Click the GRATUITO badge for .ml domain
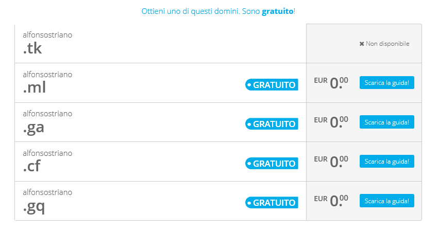This screenshot has height=232, width=438. [x=272, y=85]
